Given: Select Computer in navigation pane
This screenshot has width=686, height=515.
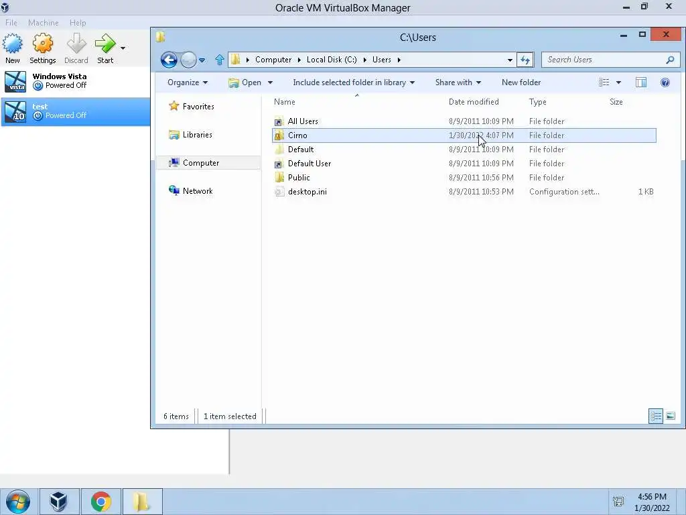Looking at the screenshot, I should pos(208,163).
